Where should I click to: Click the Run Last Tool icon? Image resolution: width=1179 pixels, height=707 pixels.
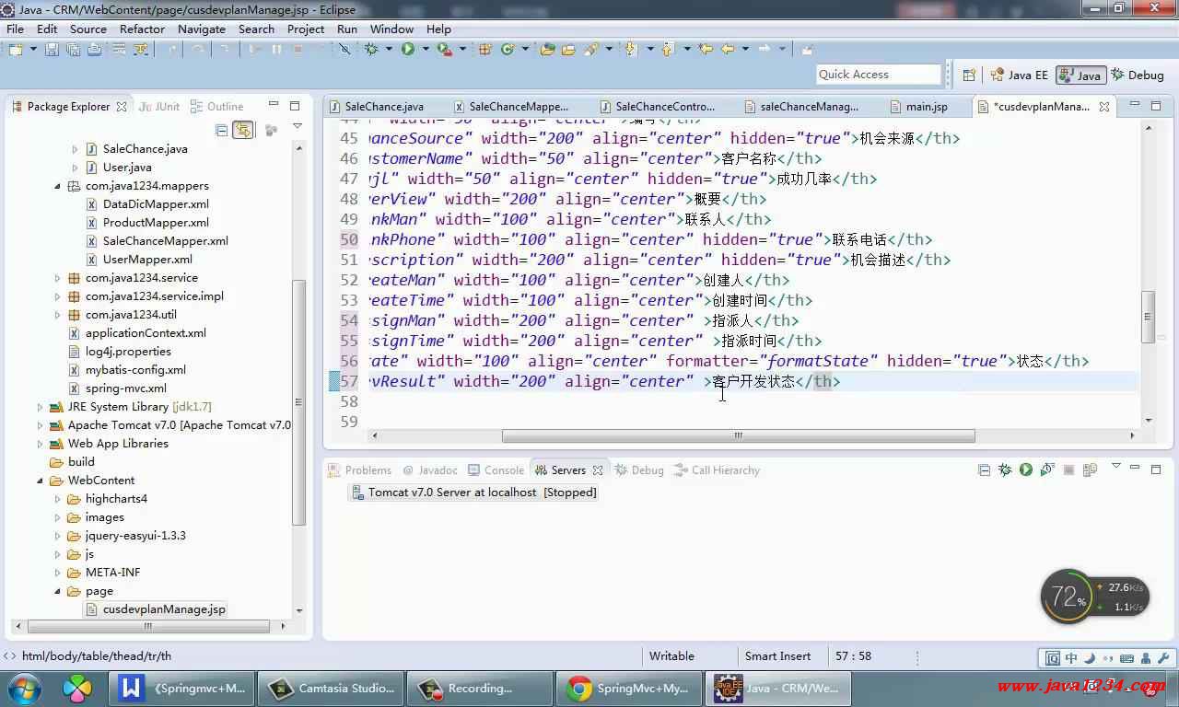[x=444, y=49]
